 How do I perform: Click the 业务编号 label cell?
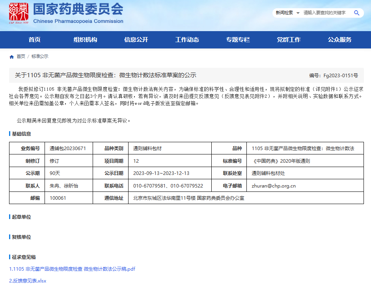(27, 148)
